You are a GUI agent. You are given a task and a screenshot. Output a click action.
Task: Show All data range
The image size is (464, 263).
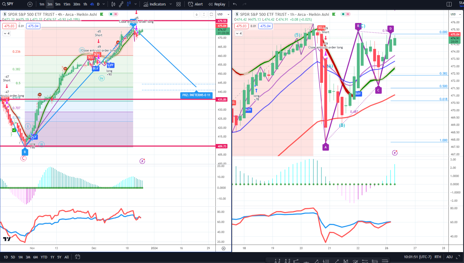[66, 257]
